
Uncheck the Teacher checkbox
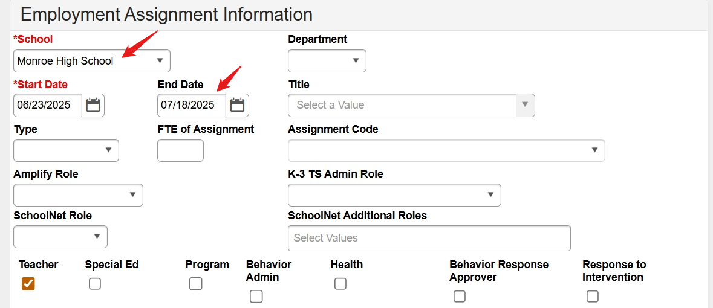click(x=28, y=283)
